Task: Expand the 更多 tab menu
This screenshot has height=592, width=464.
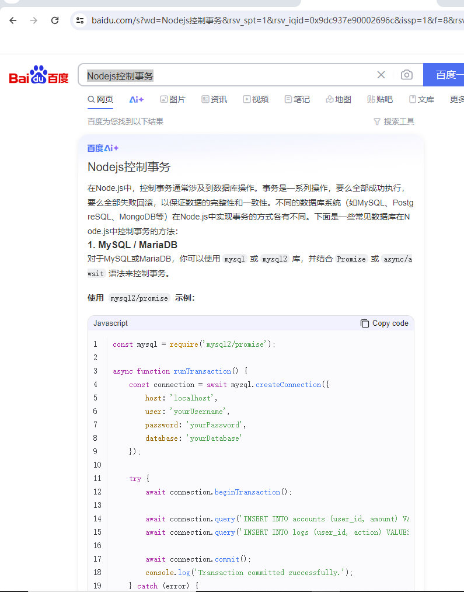Action: tap(457, 99)
